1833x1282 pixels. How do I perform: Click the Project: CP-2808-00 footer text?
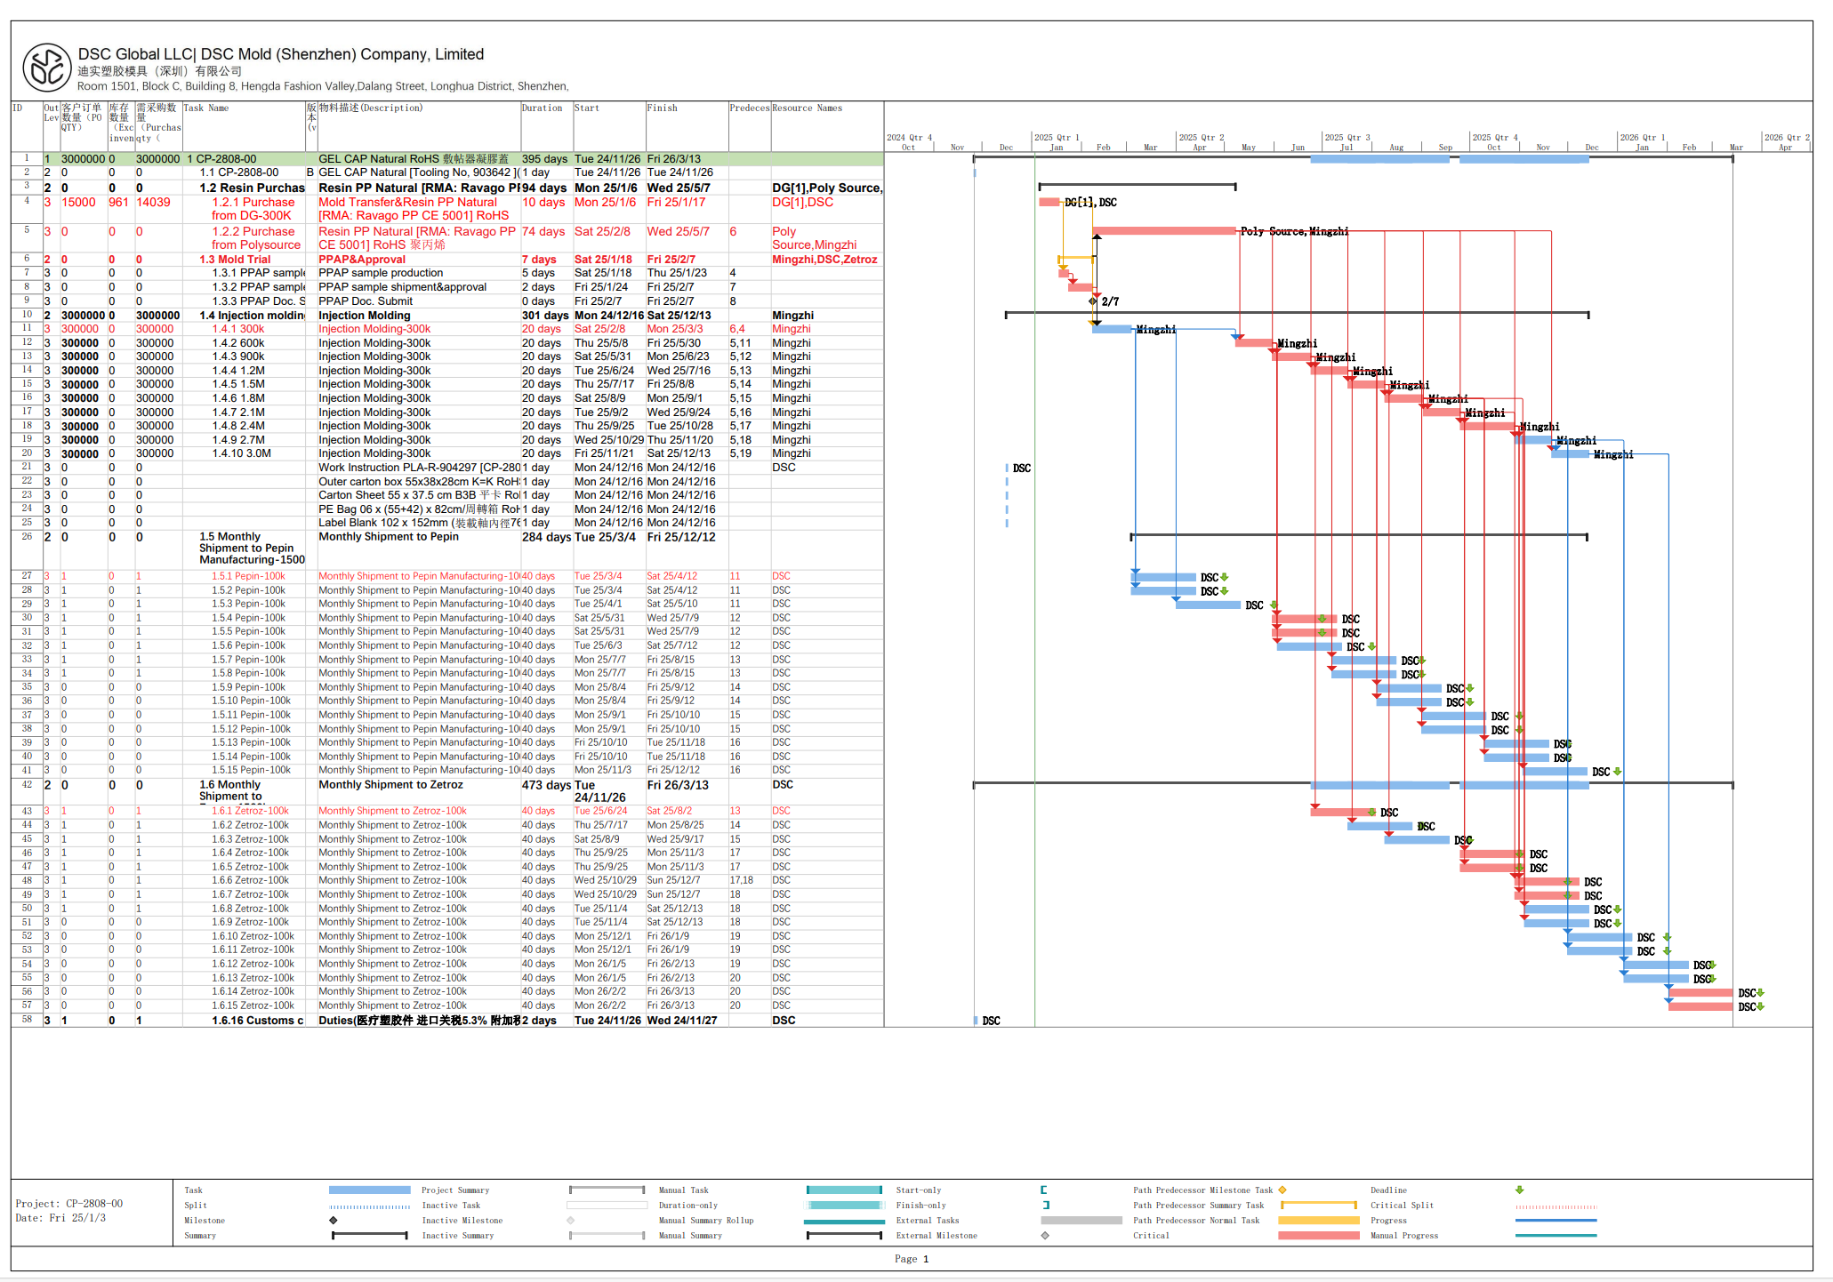pyautogui.click(x=69, y=1204)
